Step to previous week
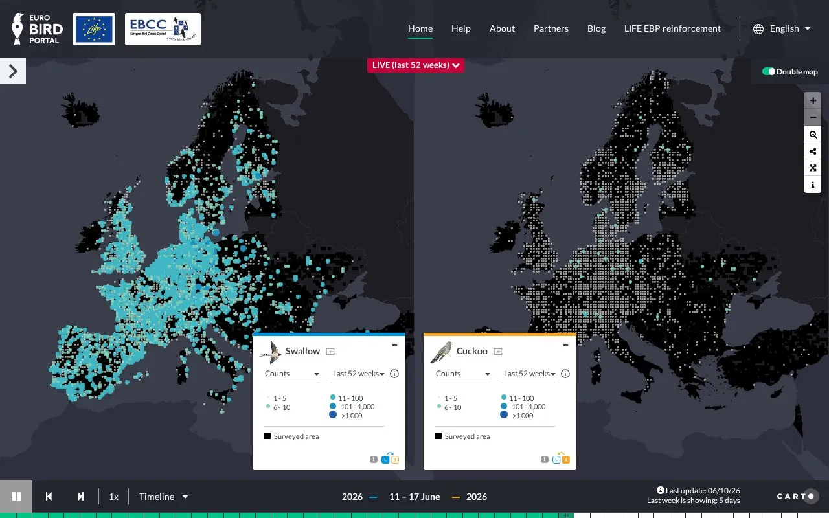829x518 pixels. [49, 497]
